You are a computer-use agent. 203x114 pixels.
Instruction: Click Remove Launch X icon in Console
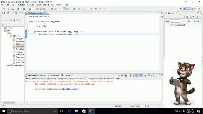coord(122,75)
